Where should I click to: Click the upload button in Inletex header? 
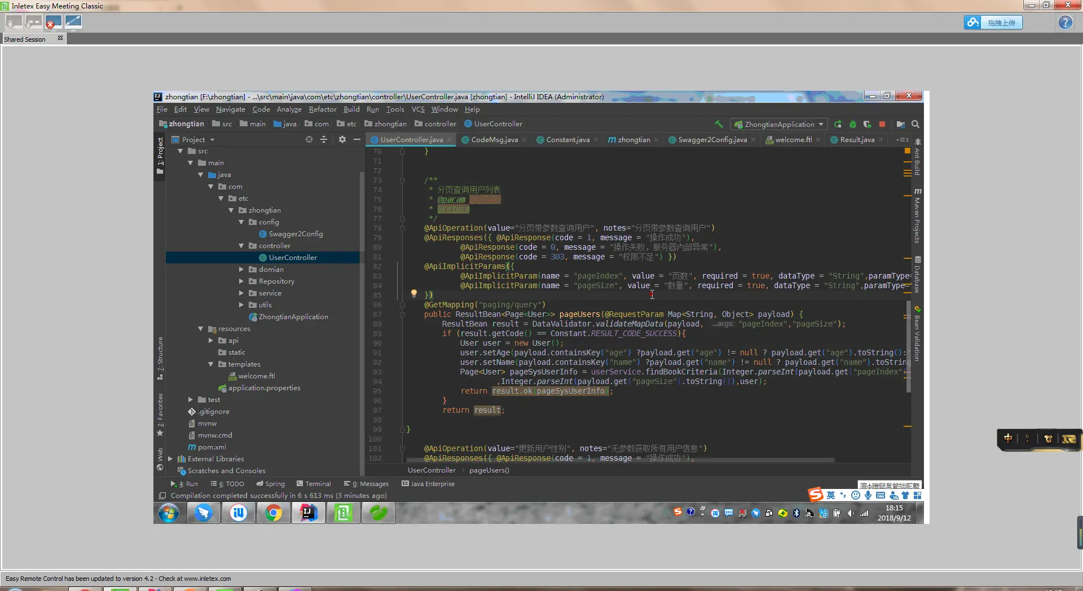(993, 23)
